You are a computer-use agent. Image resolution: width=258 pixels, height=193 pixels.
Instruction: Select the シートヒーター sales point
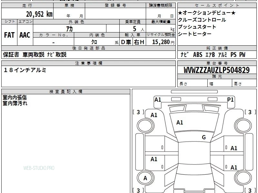click(x=195, y=34)
